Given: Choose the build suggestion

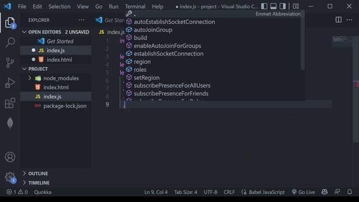Looking at the screenshot, I should 213,38.
